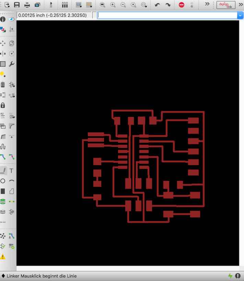
Task: Open the sheet/library columns icon
Action: pos(65,5)
